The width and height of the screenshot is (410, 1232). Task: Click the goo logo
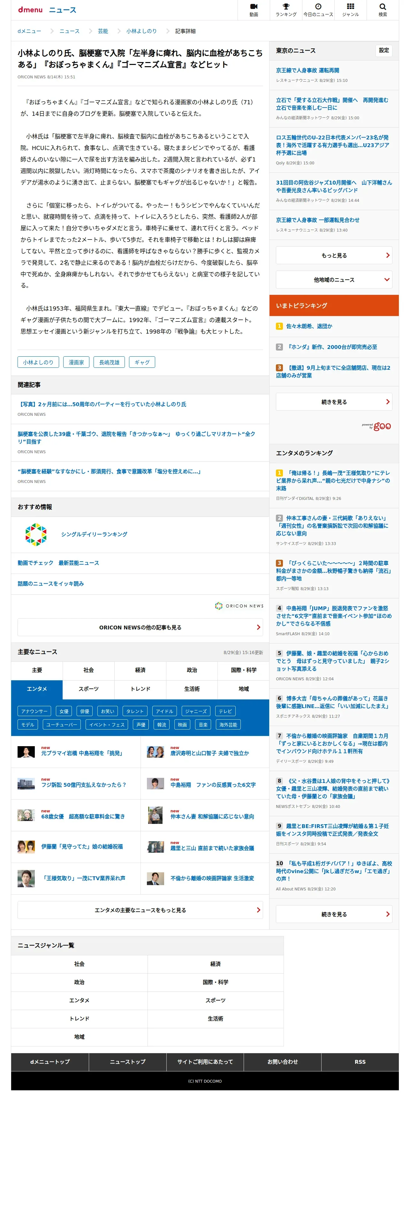(382, 426)
